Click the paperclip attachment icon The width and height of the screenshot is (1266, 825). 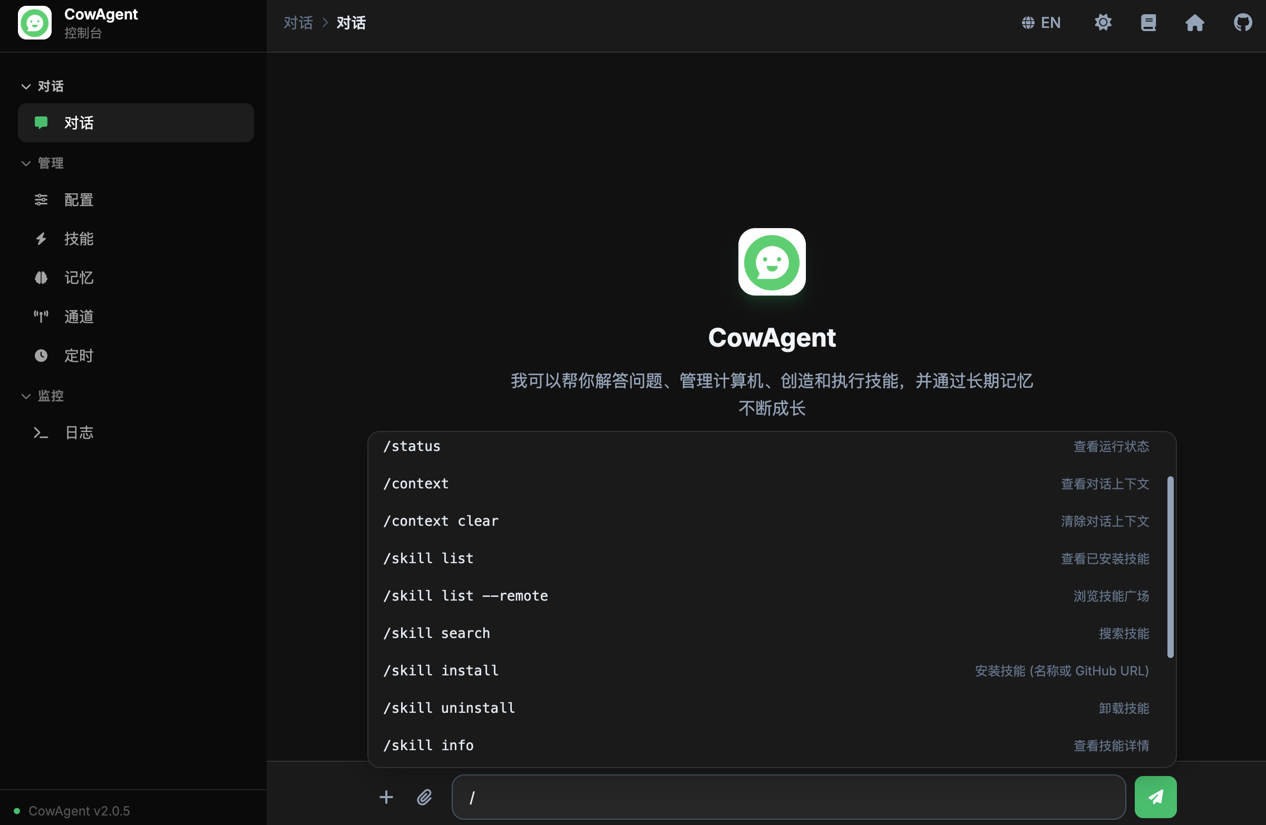coord(424,797)
